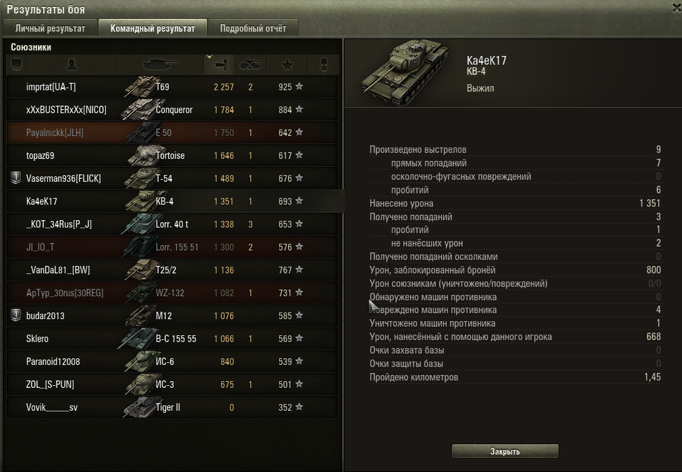
Task: Click the КВ-4 tank thumbnail image
Action: 405,71
